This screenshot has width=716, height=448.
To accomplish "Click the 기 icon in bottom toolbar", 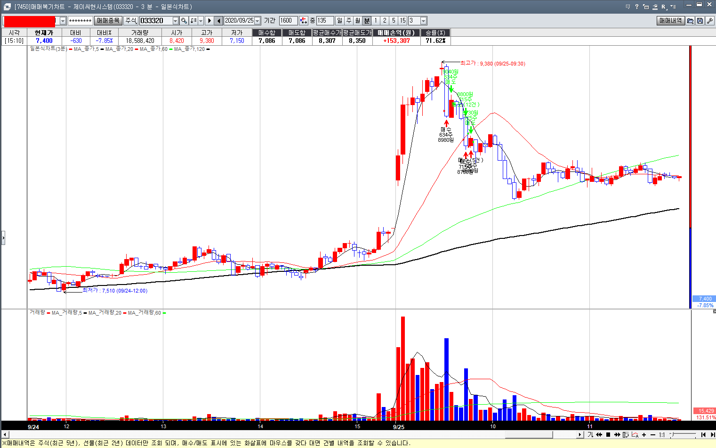I will [x=590, y=435].
